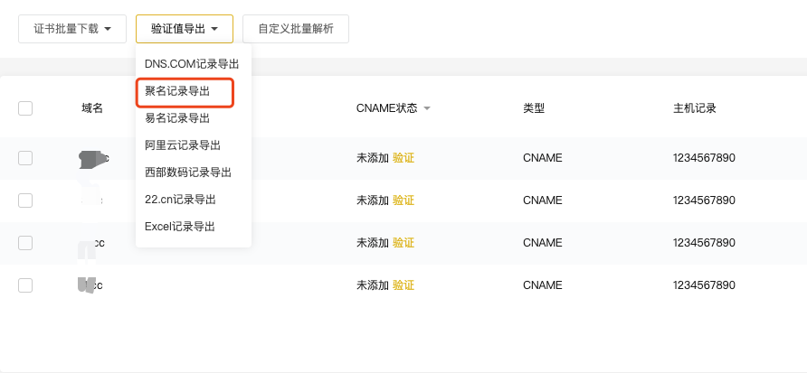This screenshot has width=807, height=373.
Task: Tick the fourth domain row checkbox
Action: [x=25, y=285]
